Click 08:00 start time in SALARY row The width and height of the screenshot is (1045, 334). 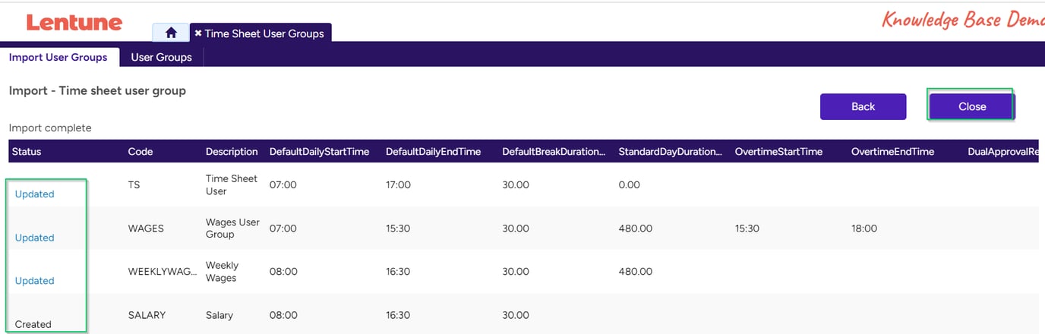coord(283,314)
